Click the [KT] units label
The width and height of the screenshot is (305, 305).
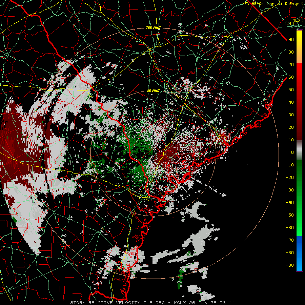coord(289,24)
